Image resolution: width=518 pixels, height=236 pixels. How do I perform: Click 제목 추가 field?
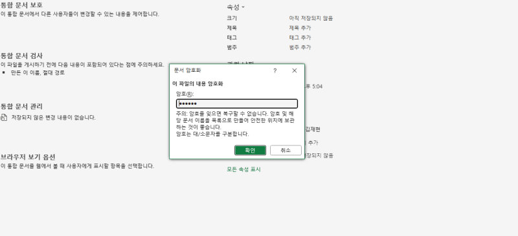point(300,28)
